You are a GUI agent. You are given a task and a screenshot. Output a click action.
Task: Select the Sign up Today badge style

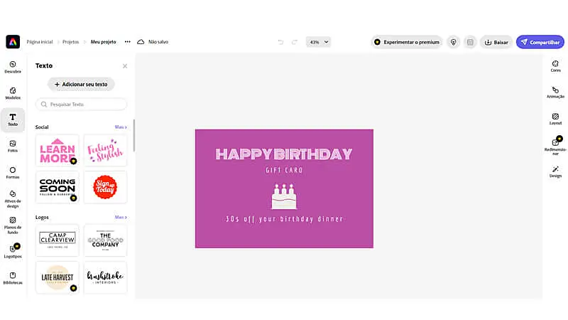[105, 187]
